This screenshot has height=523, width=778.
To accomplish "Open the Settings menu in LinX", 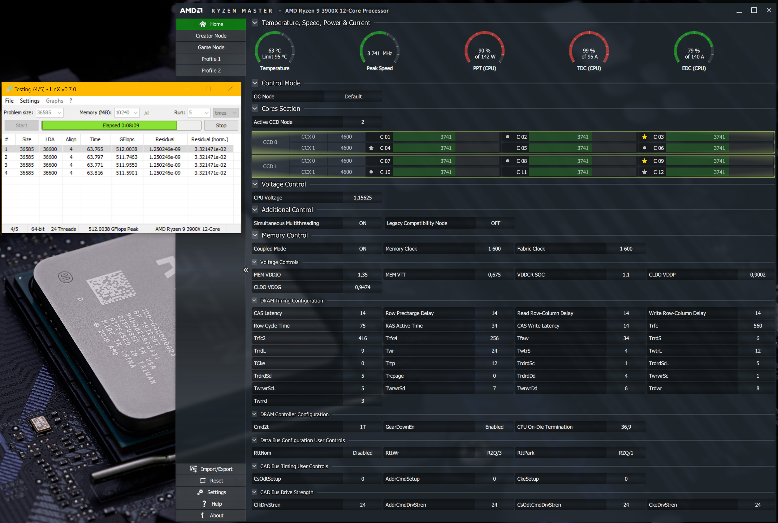I will [29, 101].
